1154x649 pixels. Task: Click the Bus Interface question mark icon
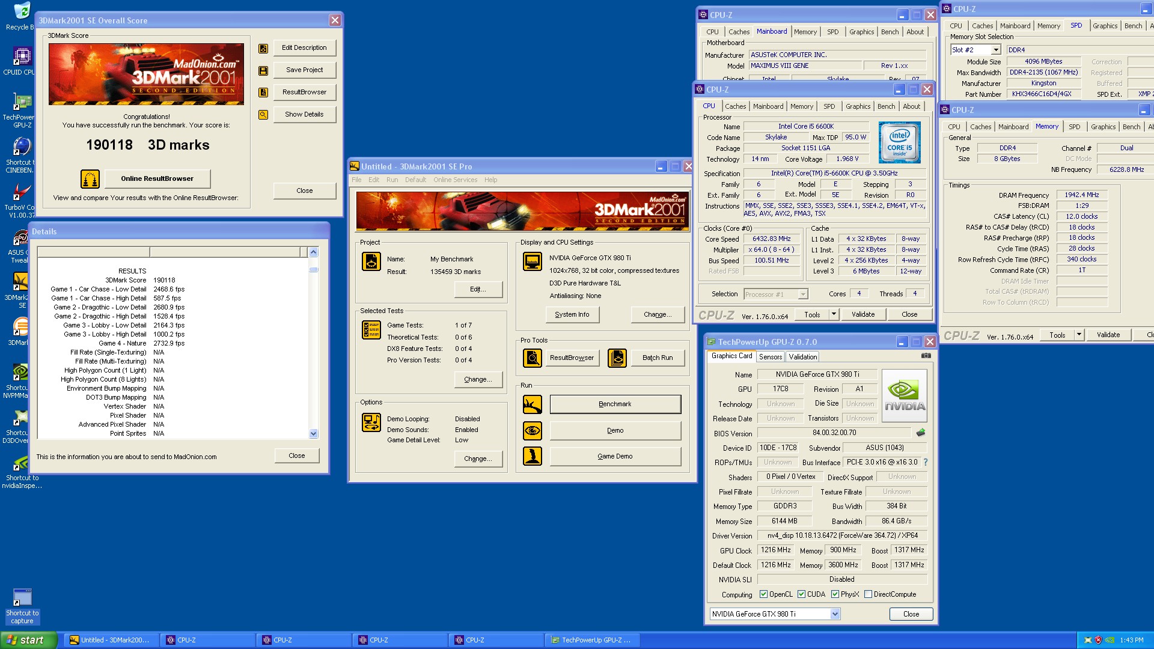click(x=926, y=462)
